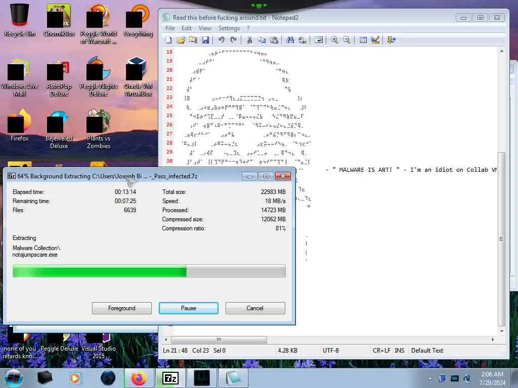Click the scroll right arrow in Notepad2
518x388 pixels.
tap(493, 339)
